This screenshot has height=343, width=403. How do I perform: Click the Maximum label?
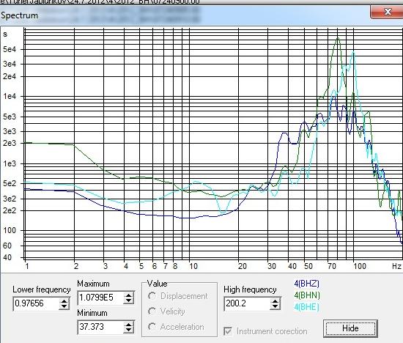pyautogui.click(x=93, y=284)
